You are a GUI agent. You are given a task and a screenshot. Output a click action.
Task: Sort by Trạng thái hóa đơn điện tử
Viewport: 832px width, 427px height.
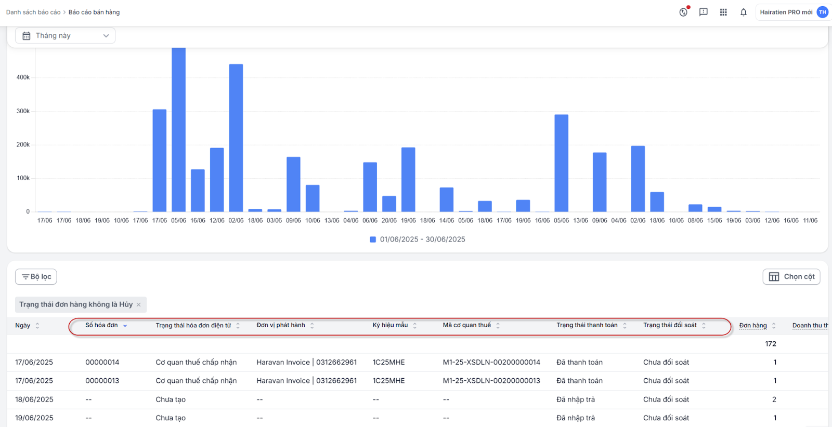[x=238, y=326]
